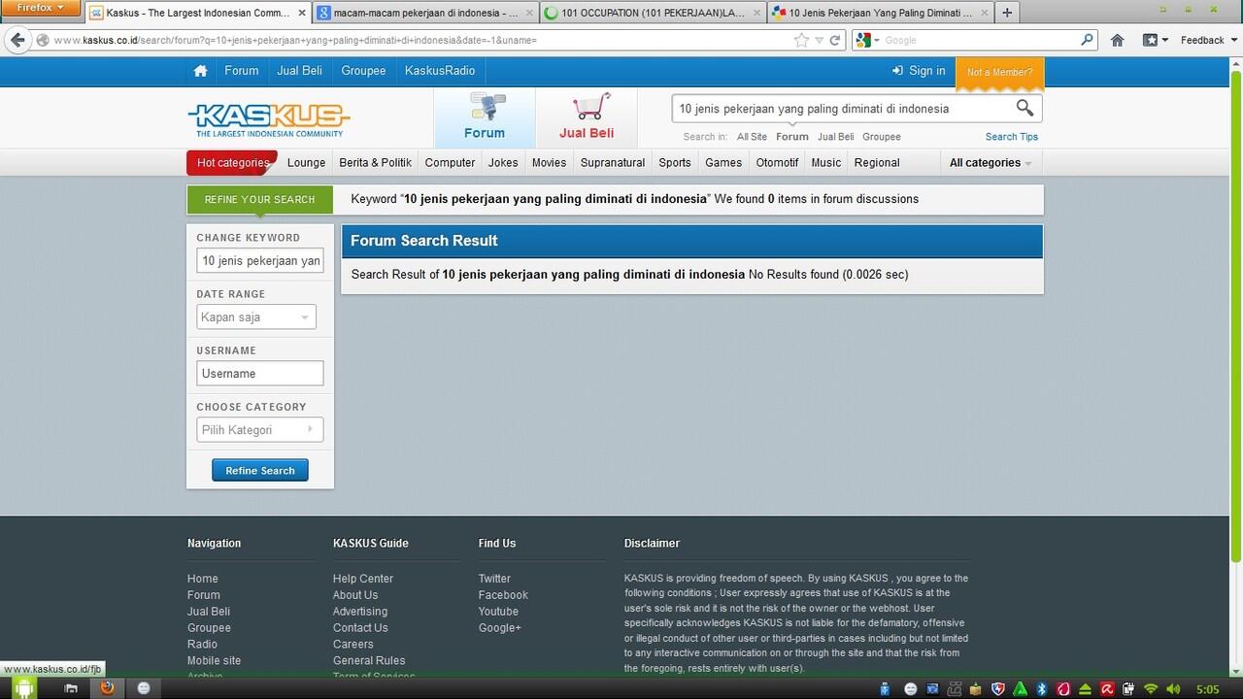The height and width of the screenshot is (699, 1243).
Task: Click the Kaskus home icon in blue bar
Action: [201, 71]
